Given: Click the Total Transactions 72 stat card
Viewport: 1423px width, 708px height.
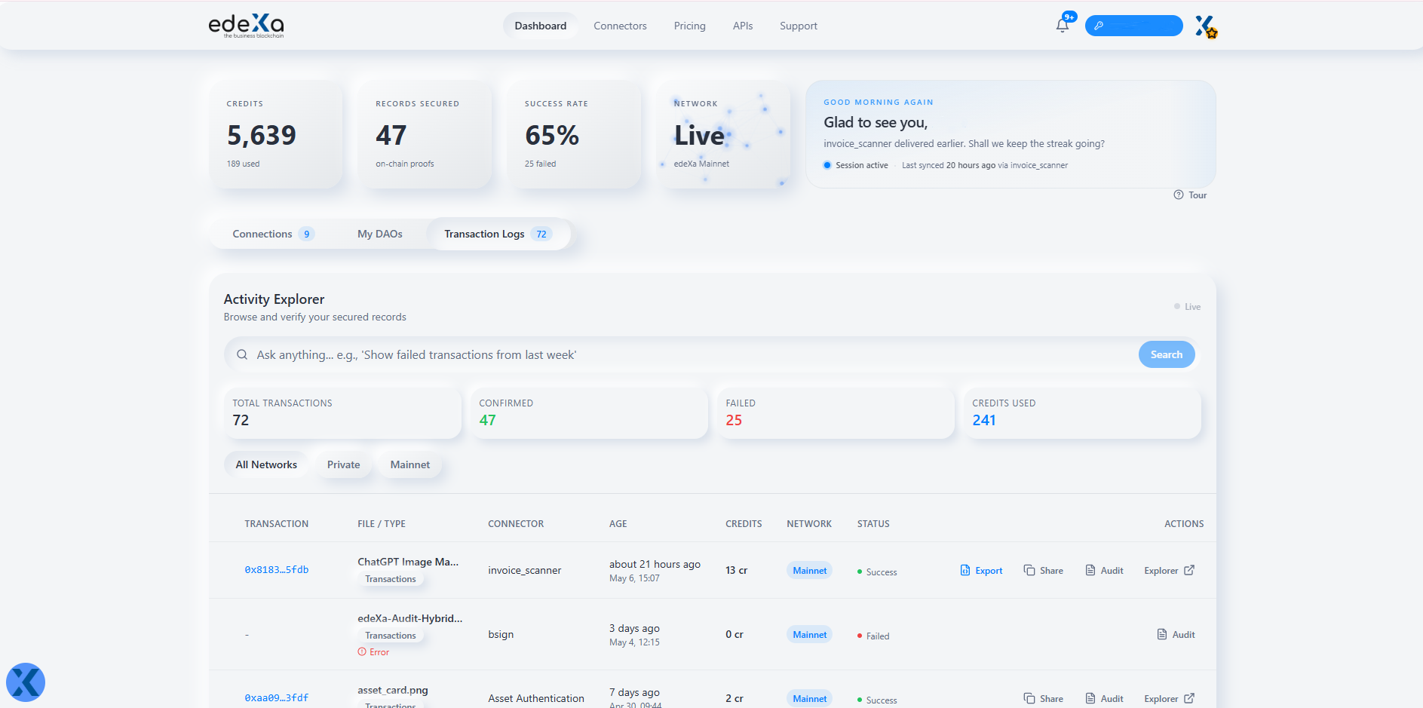Looking at the screenshot, I should point(342,413).
